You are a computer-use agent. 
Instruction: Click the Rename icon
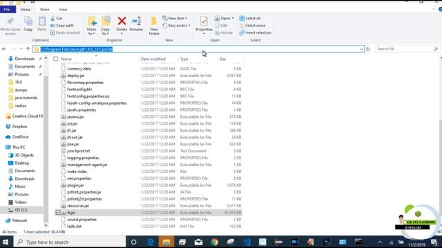point(137,21)
